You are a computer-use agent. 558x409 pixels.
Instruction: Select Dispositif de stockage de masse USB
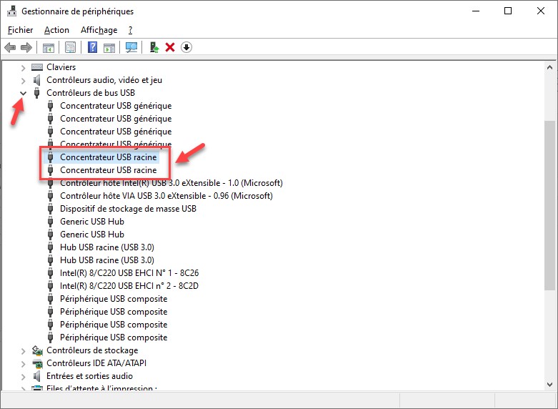(x=128, y=209)
